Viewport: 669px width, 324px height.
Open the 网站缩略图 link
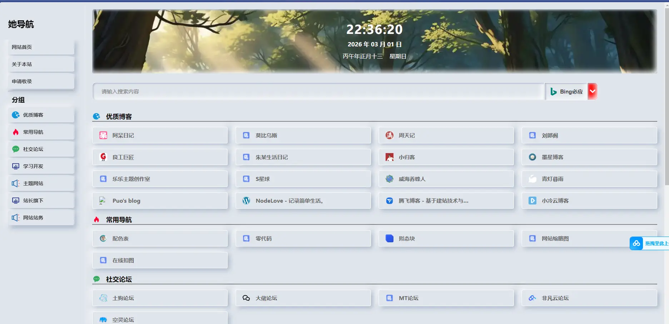[589, 239]
